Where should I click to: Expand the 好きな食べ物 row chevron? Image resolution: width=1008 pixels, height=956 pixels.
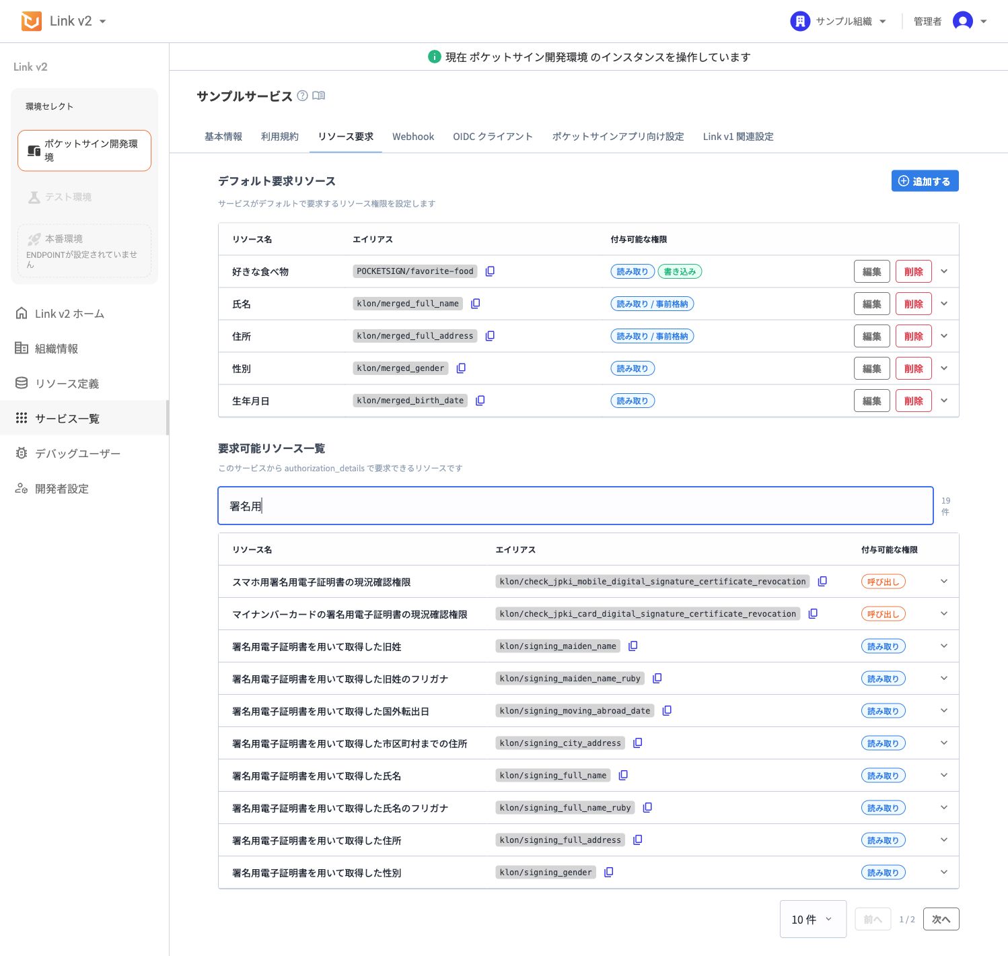[944, 271]
